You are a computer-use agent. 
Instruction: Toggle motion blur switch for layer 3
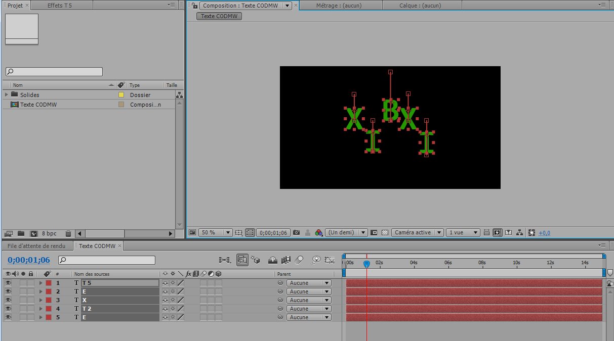(x=203, y=300)
